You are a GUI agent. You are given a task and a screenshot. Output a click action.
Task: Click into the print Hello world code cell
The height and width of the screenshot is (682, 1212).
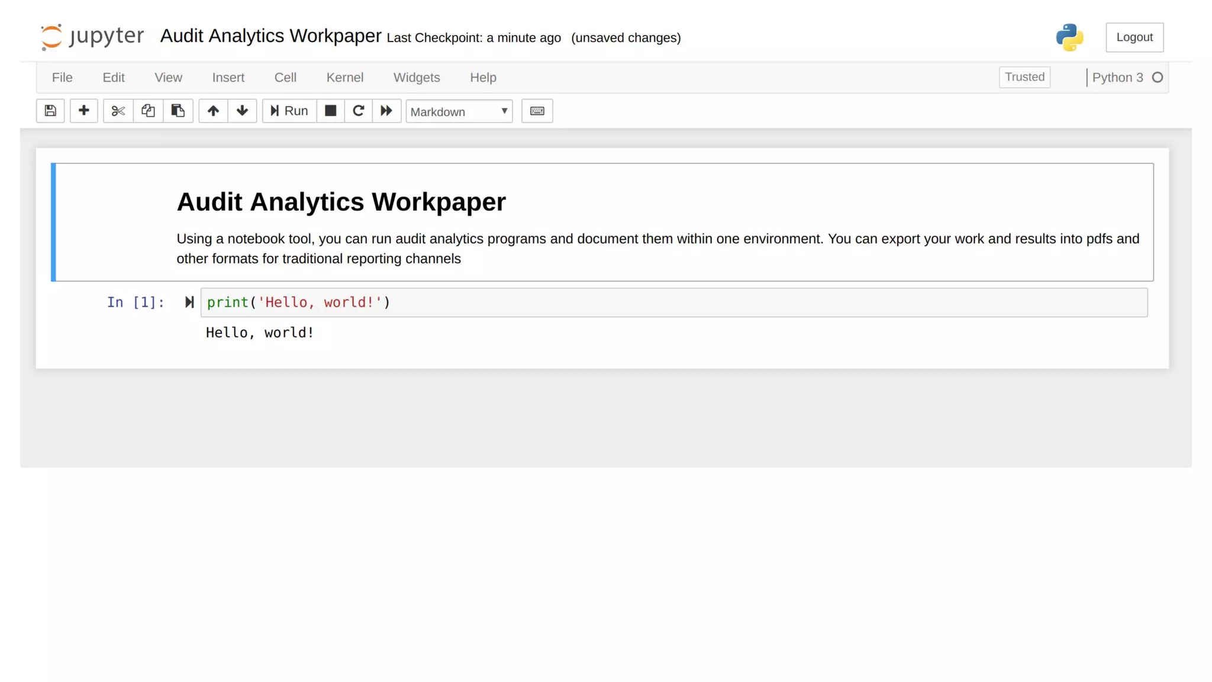coord(673,303)
